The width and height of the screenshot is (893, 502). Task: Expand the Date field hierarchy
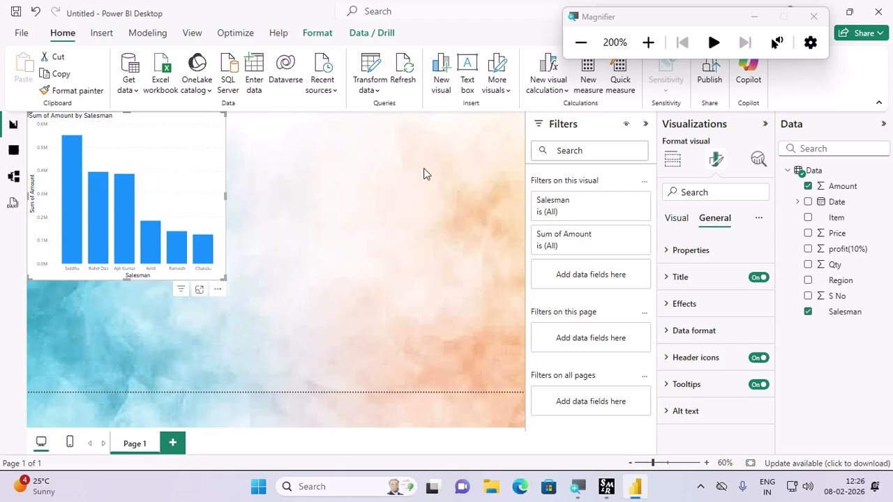click(797, 201)
